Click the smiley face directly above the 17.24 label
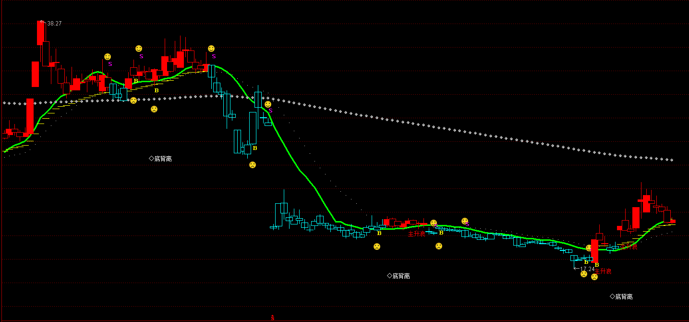Viewport: 689px width, 322px height. click(x=589, y=248)
